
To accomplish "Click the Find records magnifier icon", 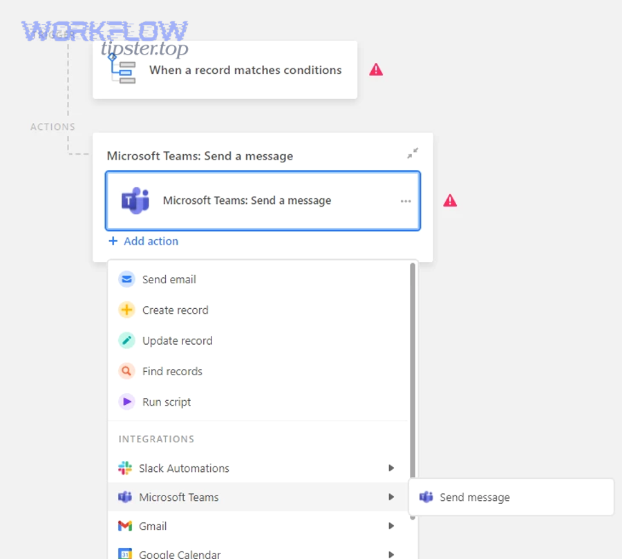I will [126, 371].
